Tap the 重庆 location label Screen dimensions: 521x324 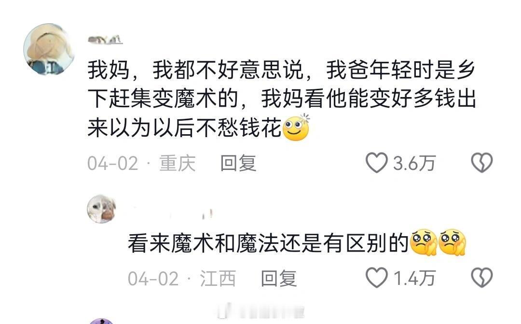[177, 163]
